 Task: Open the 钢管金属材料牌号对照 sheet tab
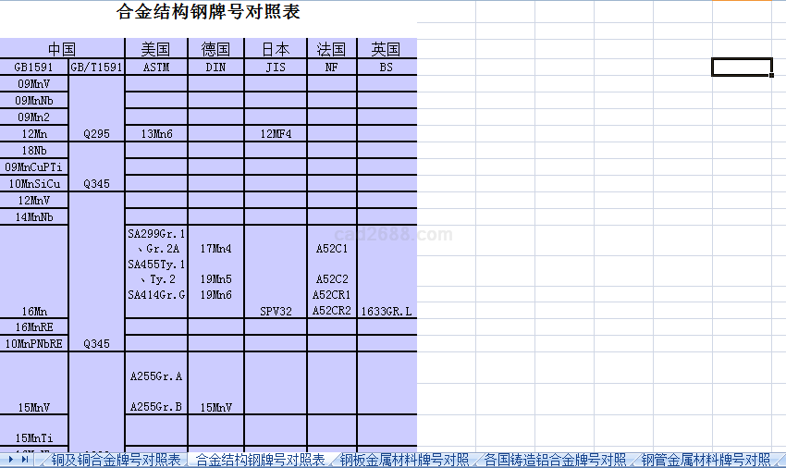[706, 460]
